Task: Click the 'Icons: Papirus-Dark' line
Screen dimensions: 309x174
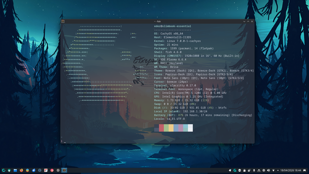Action: (193, 74)
